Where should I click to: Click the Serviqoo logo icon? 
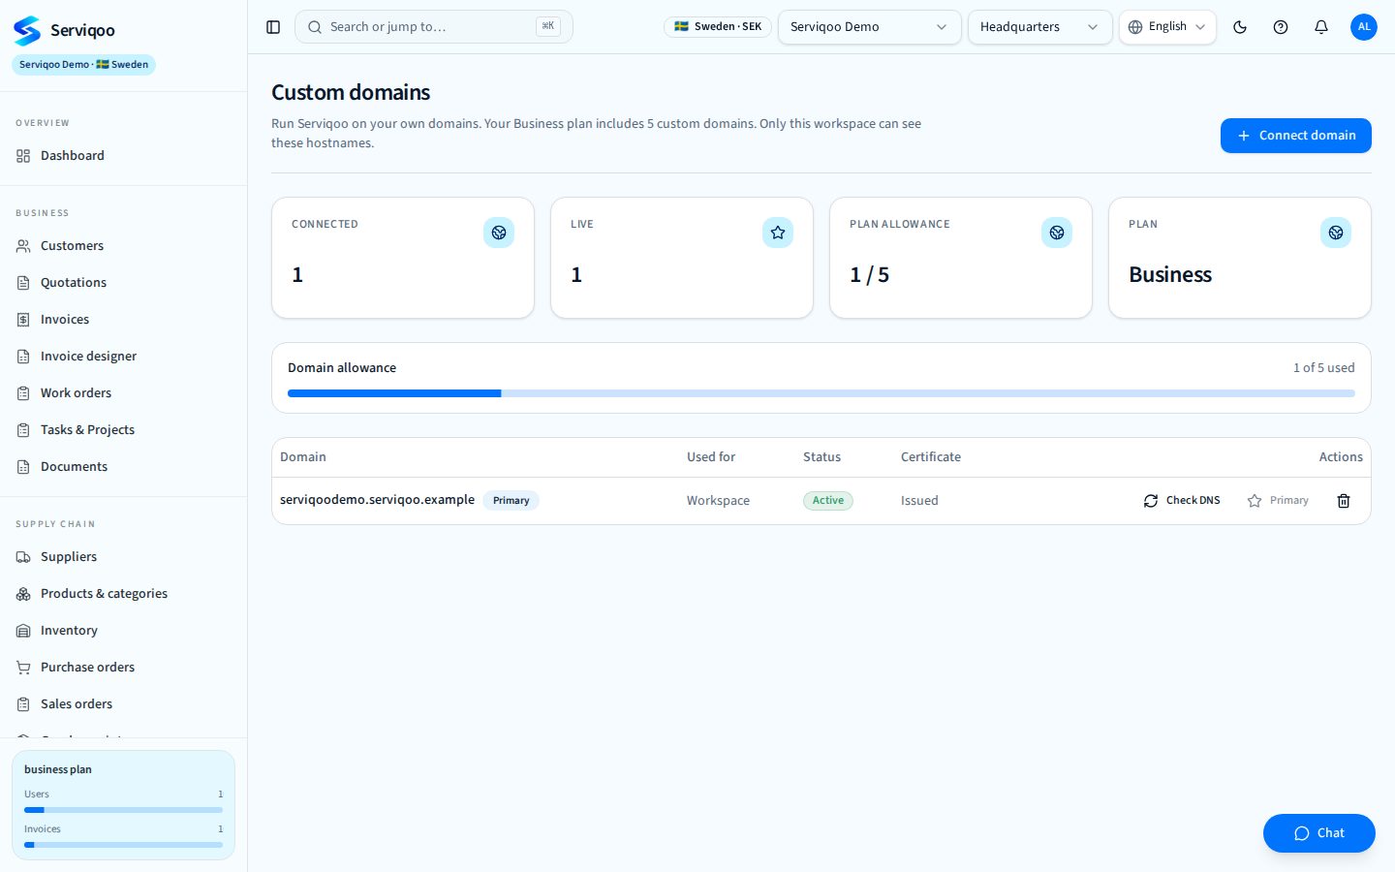click(x=27, y=30)
